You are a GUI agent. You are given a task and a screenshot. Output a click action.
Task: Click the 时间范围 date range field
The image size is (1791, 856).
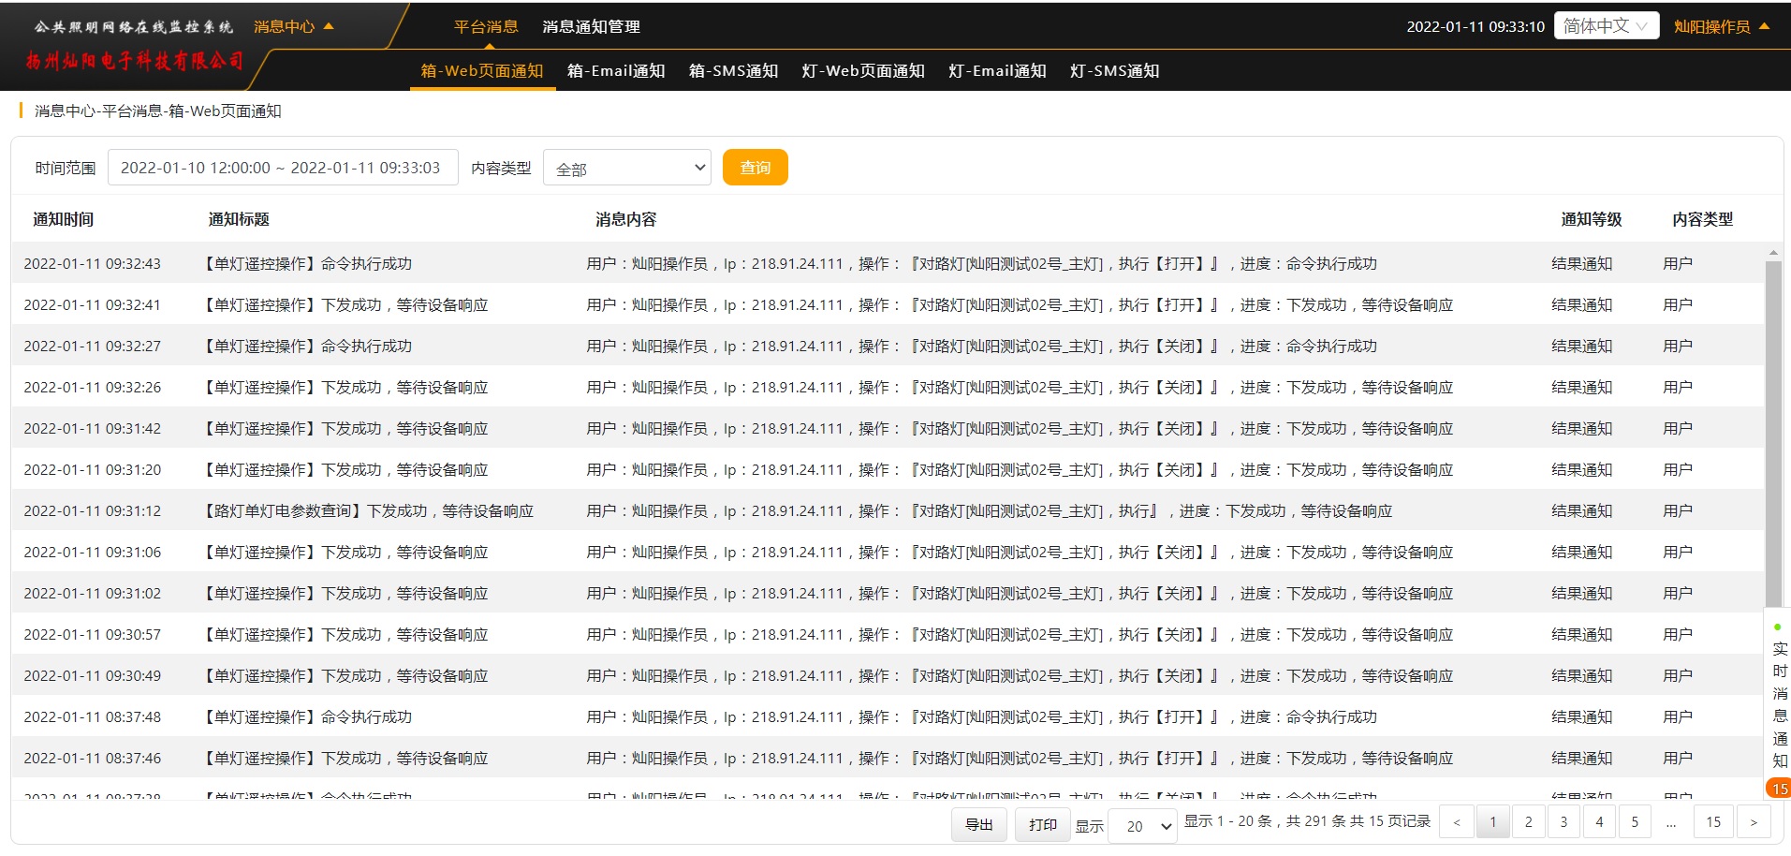282,168
